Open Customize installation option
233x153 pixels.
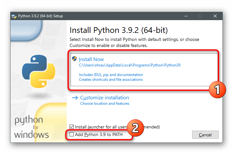104,98
